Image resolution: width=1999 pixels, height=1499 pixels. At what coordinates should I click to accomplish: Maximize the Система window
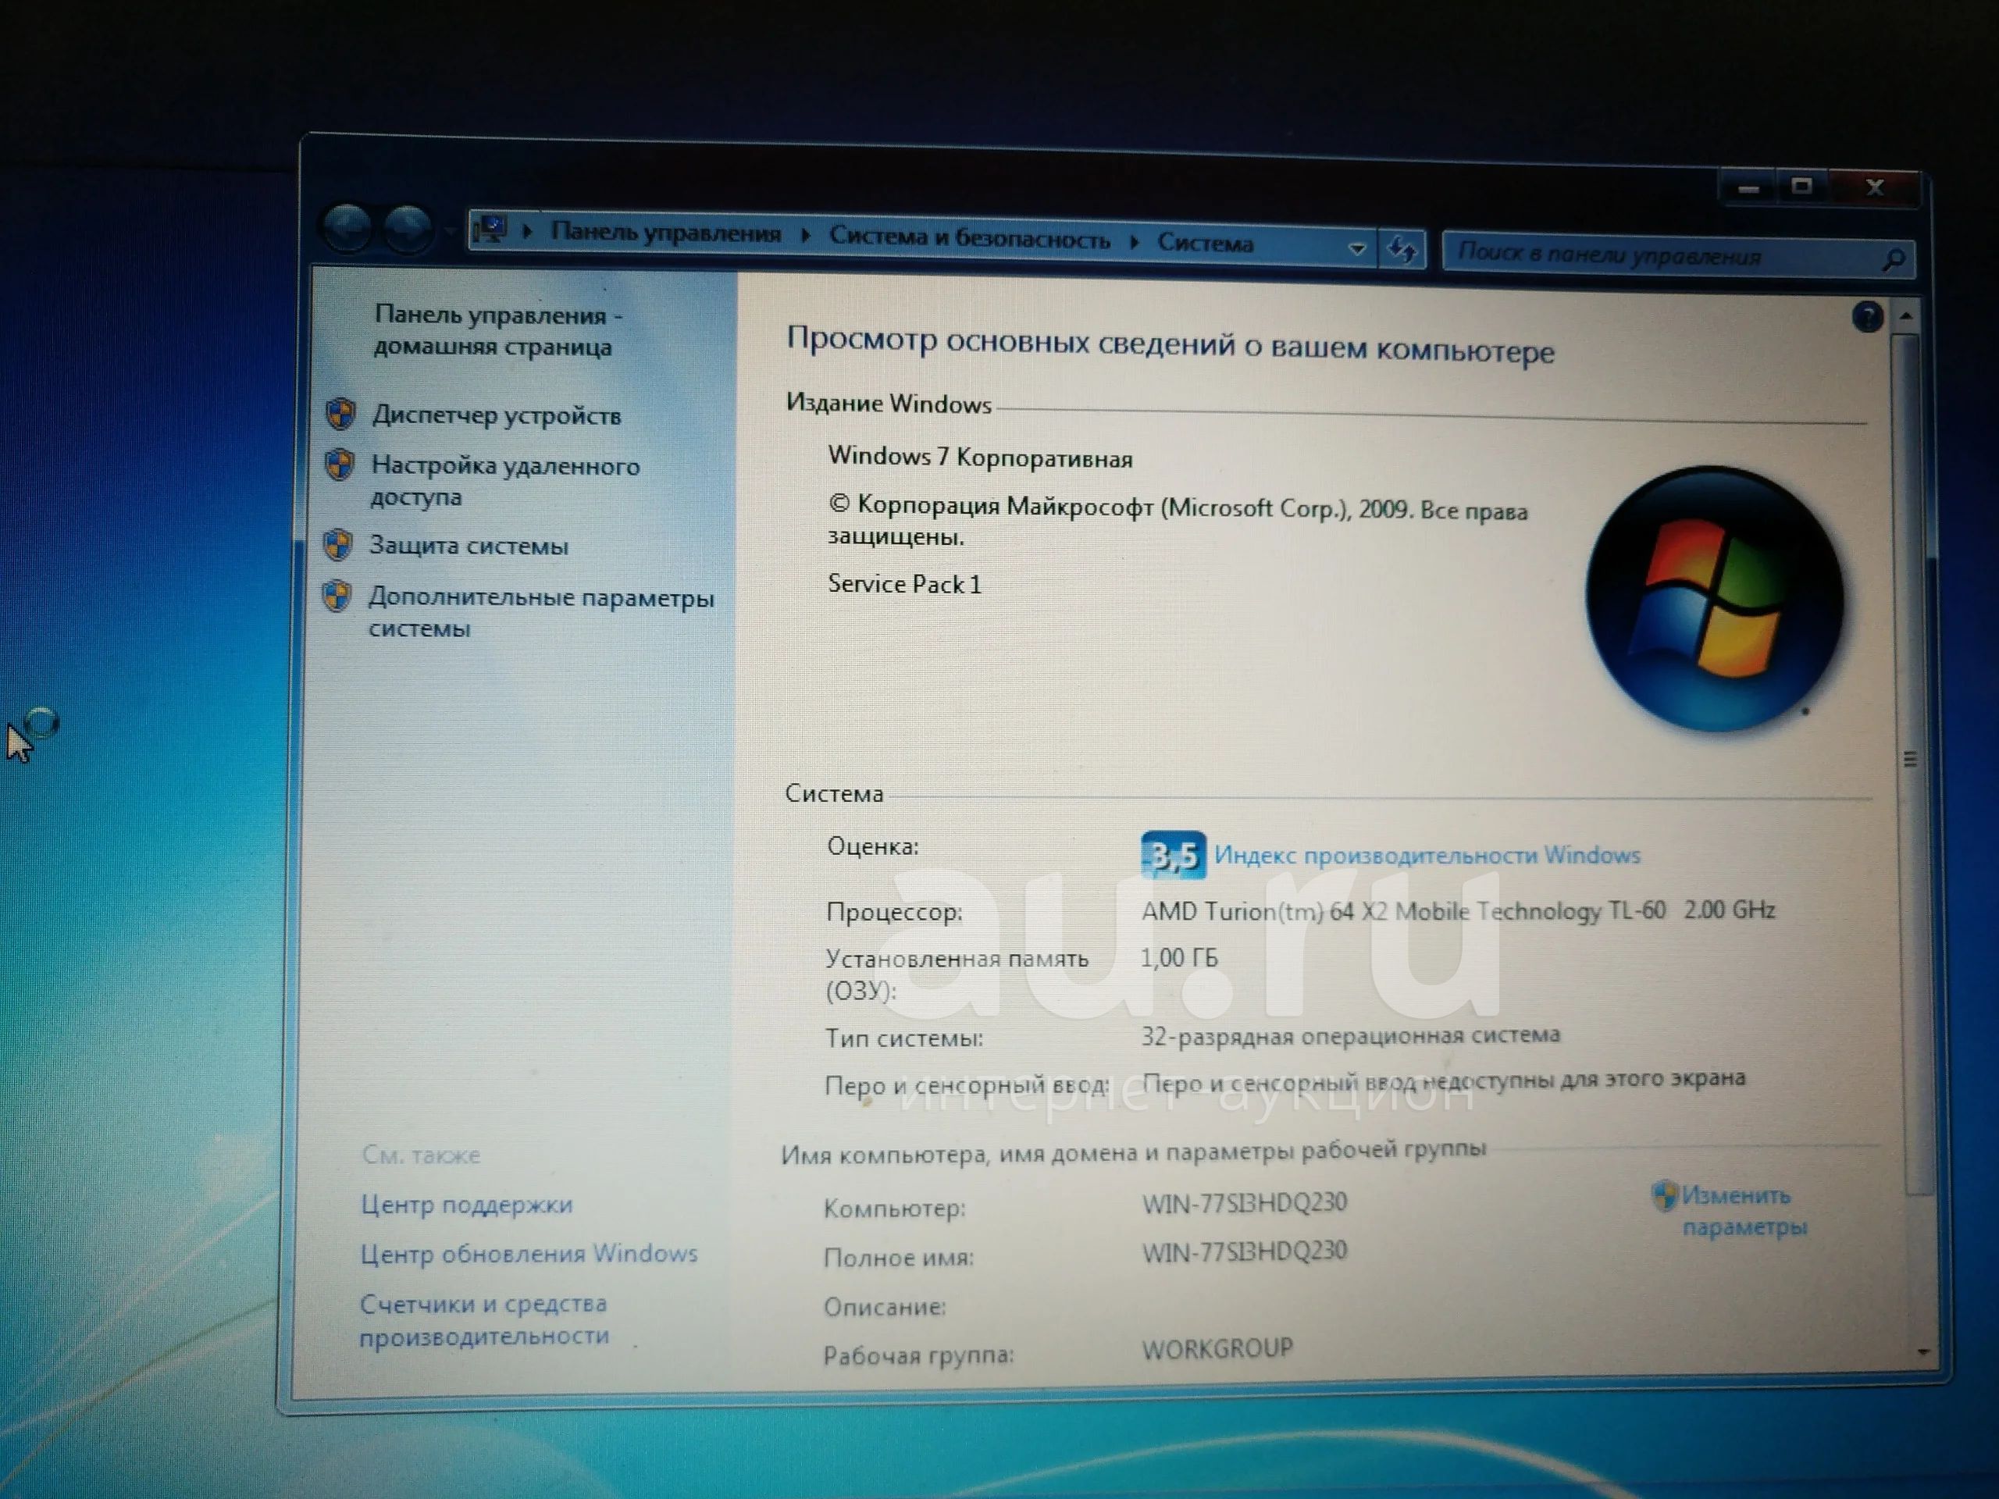tap(1801, 186)
